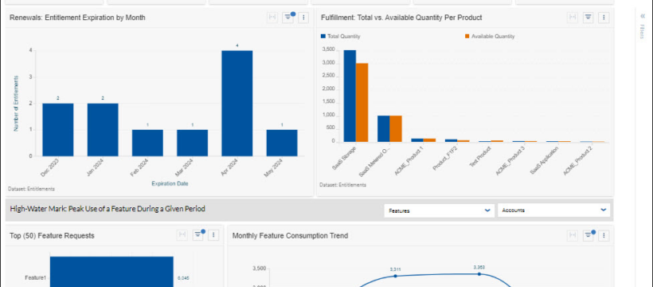Expand the Filters side panel chevron
This screenshot has width=653, height=287.
point(642,16)
